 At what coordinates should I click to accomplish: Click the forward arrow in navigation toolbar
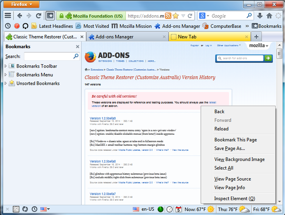tap(29, 16)
